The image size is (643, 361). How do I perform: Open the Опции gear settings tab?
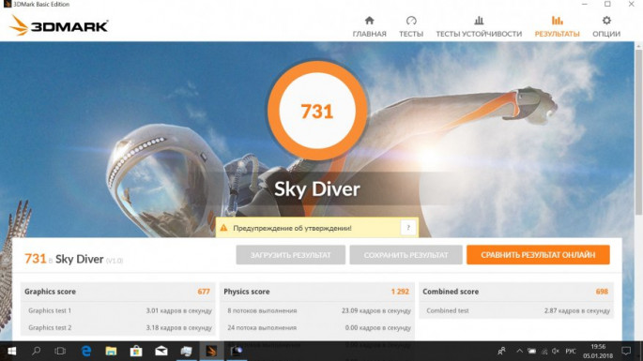606,26
